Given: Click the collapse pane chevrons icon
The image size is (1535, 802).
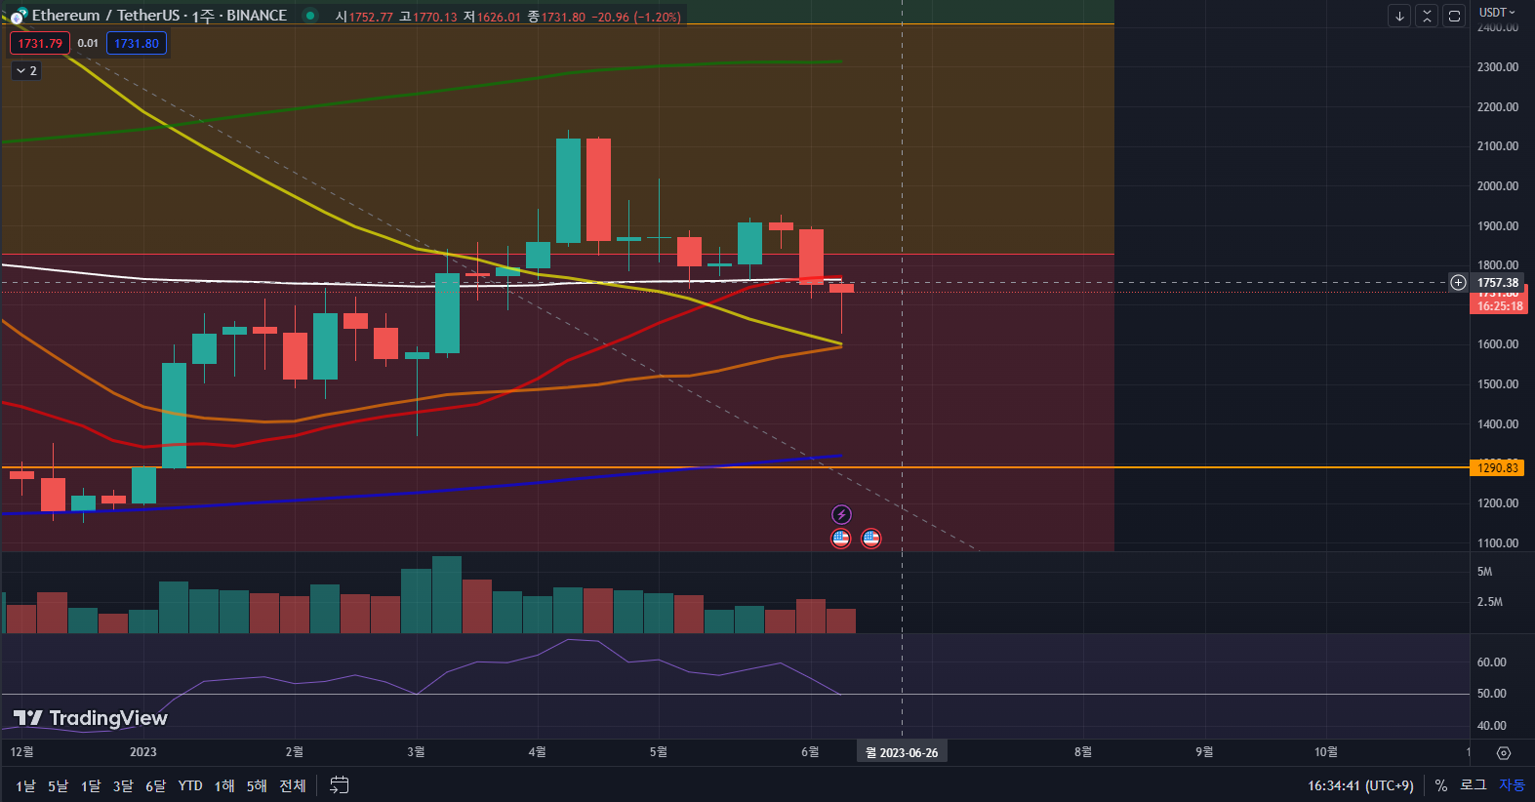Looking at the screenshot, I should (1427, 16).
